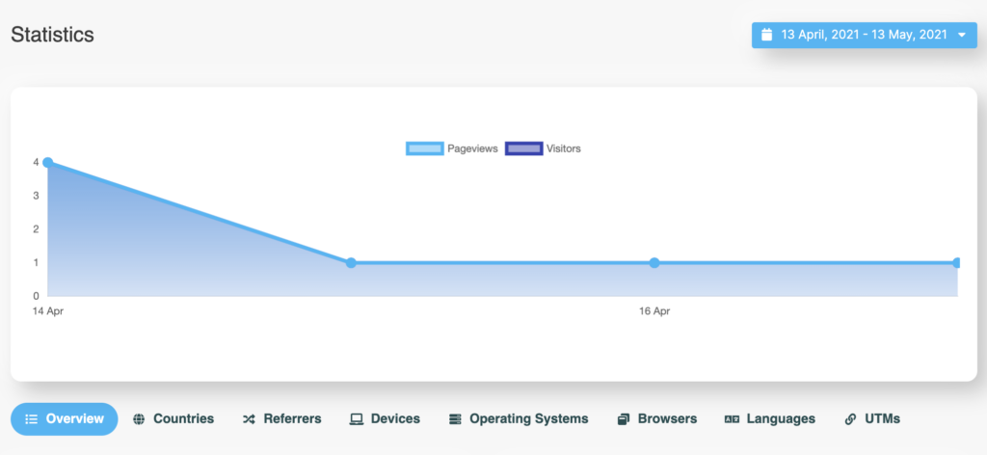This screenshot has height=455, width=987.
Task: Click the Pageviews legend label
Action: coord(472,148)
